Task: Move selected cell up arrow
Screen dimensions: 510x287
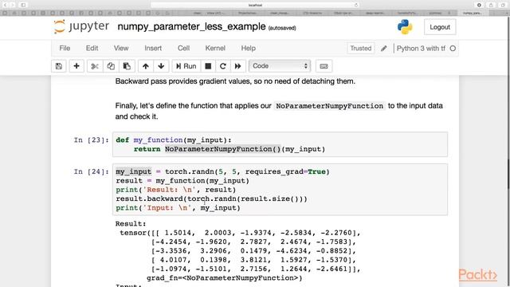Action: (145, 66)
